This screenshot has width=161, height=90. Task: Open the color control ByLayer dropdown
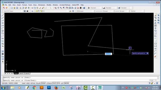[x=85, y=11]
